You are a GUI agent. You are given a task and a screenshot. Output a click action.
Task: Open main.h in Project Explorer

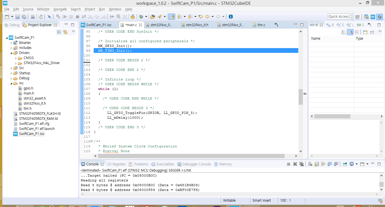tap(26, 93)
